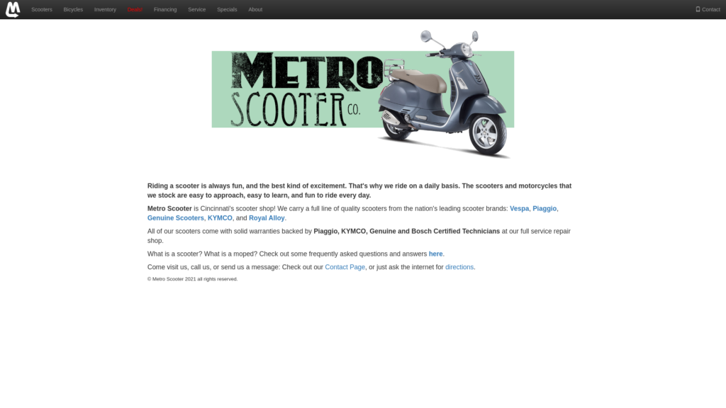Open the Genuine Scooters link

click(176, 218)
